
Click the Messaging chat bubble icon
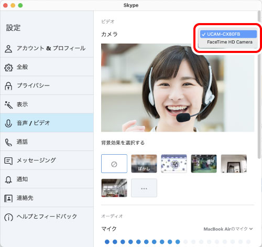coord(8,161)
